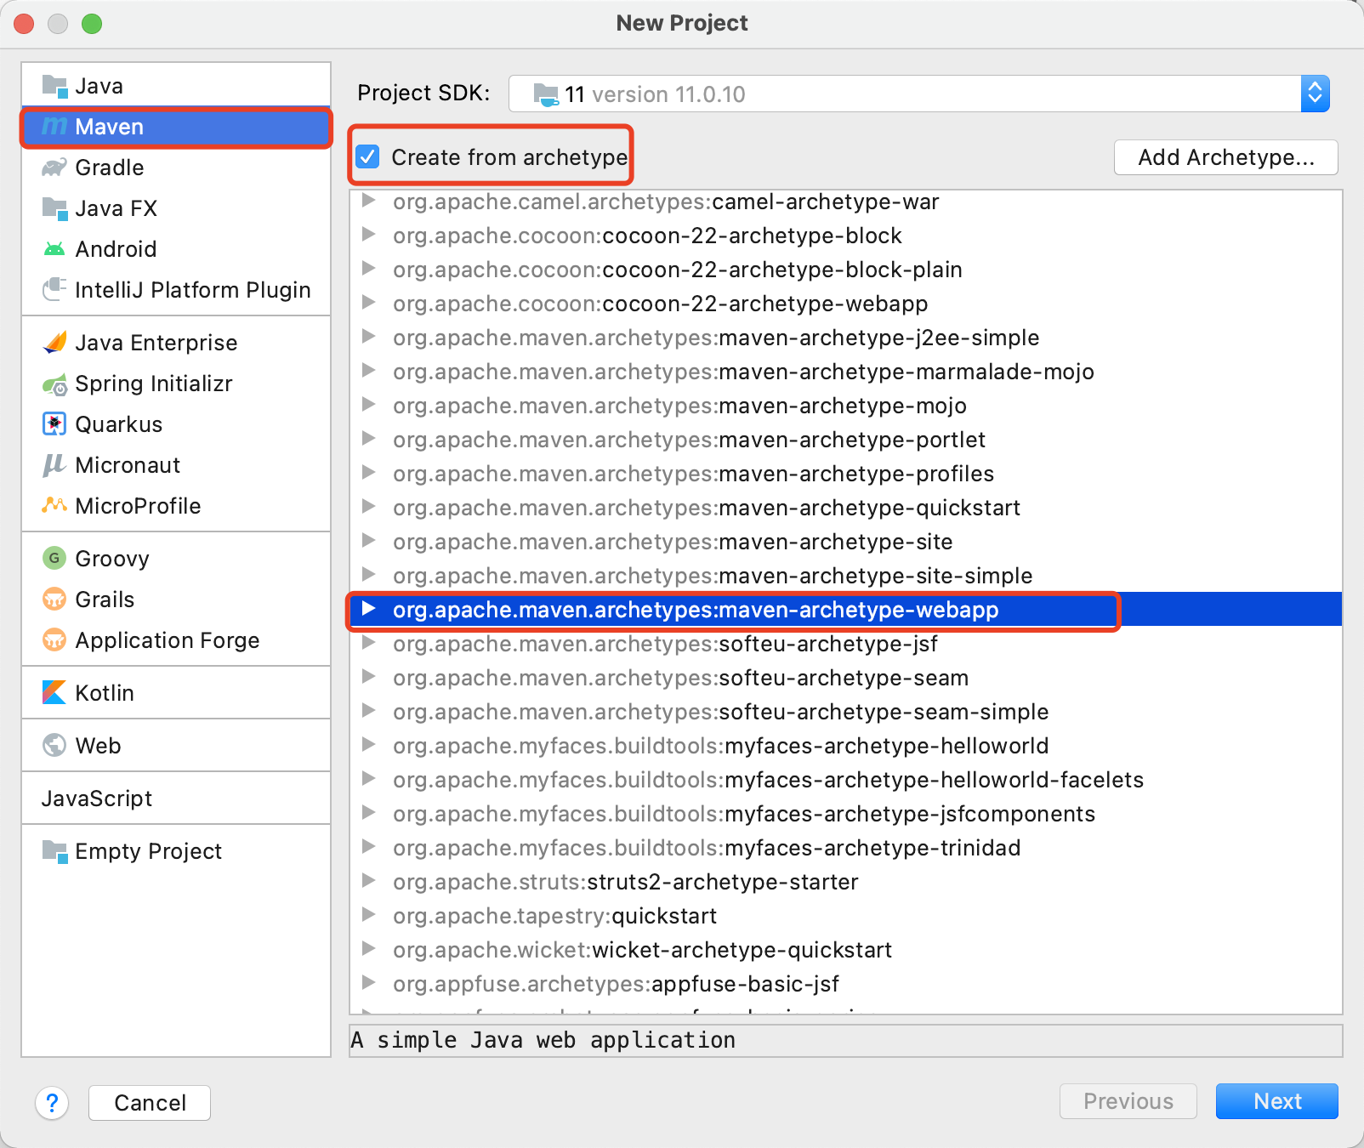Click the Next button
1364x1148 pixels.
[1276, 1101]
